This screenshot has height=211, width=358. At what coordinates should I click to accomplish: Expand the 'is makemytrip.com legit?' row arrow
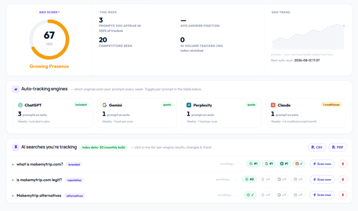[13, 180]
